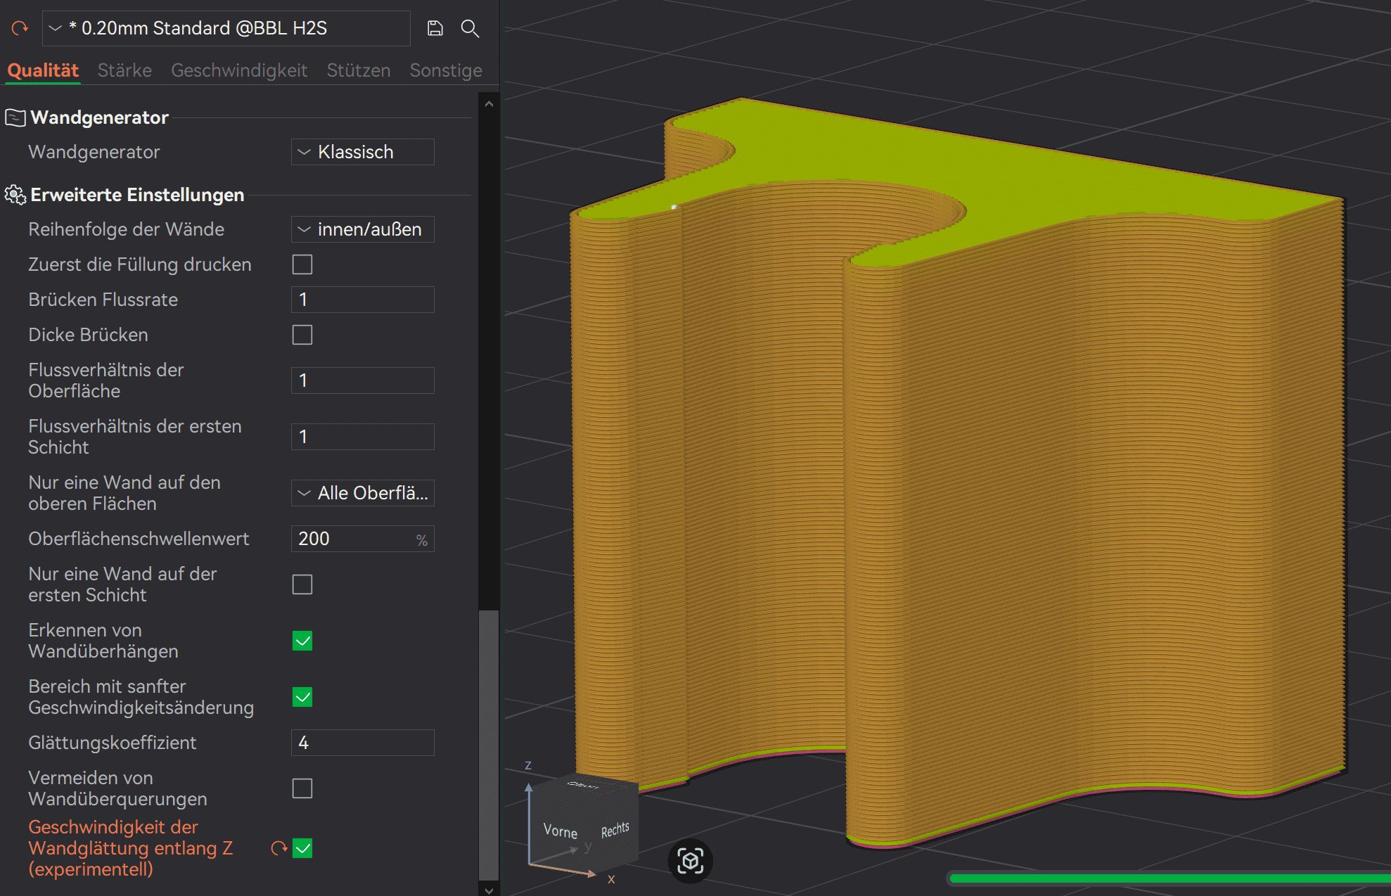1391x896 pixels.
Task: Click the Wandgenerator section header icon
Action: click(15, 117)
